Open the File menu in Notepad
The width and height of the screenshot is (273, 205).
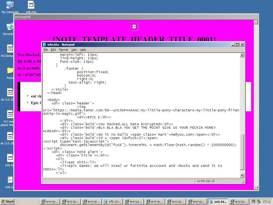tap(46, 50)
